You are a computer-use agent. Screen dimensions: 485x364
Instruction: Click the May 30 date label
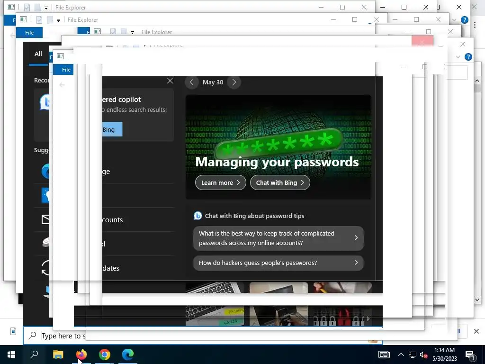tap(213, 82)
